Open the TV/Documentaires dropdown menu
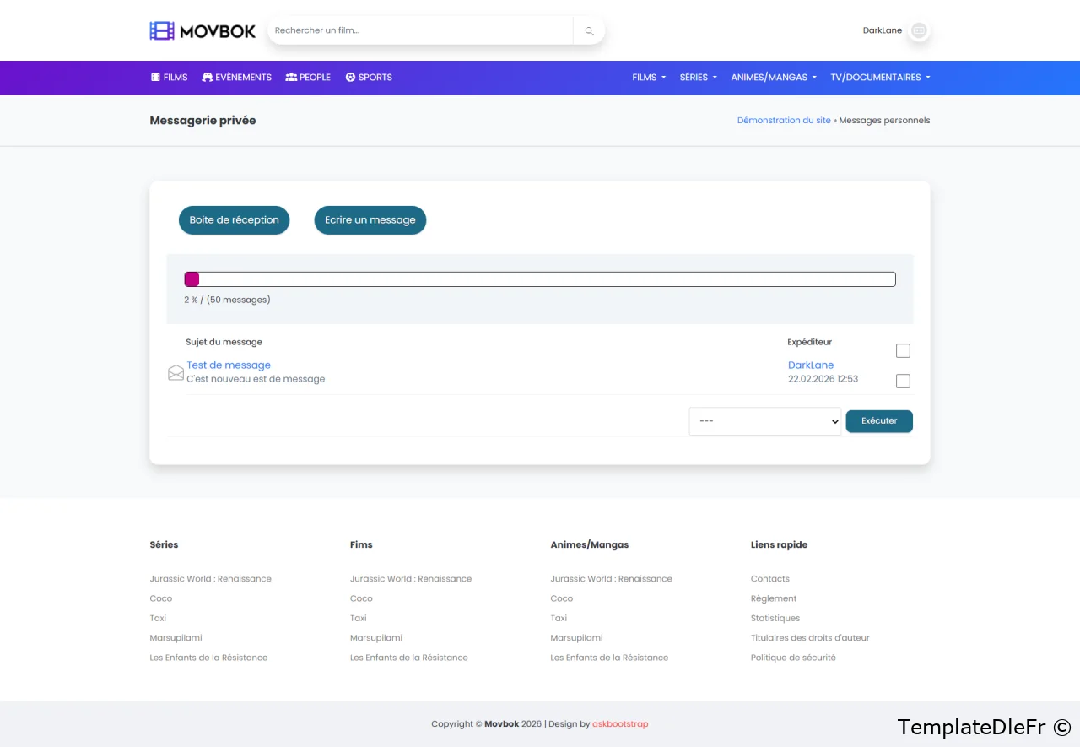 [x=879, y=78]
